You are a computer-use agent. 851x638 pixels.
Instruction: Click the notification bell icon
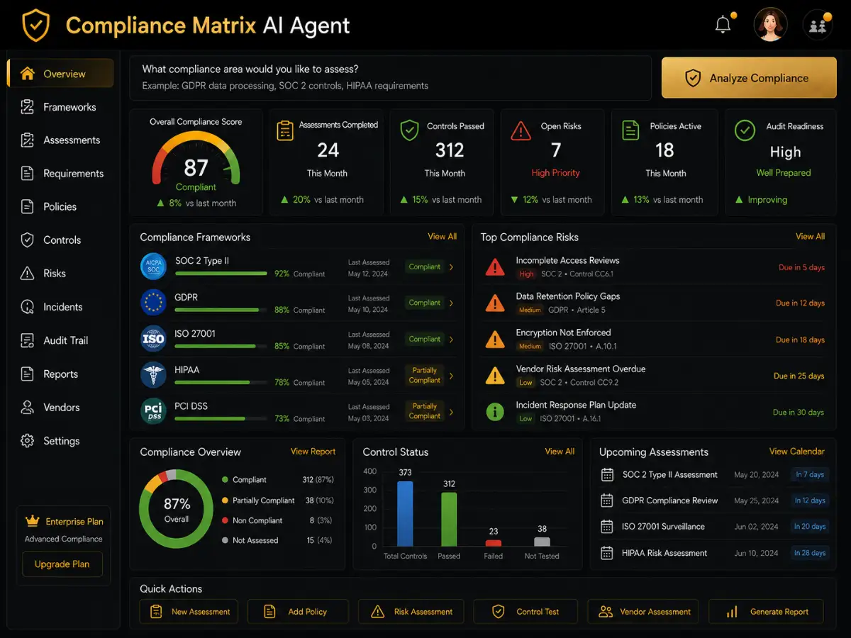[x=723, y=25]
